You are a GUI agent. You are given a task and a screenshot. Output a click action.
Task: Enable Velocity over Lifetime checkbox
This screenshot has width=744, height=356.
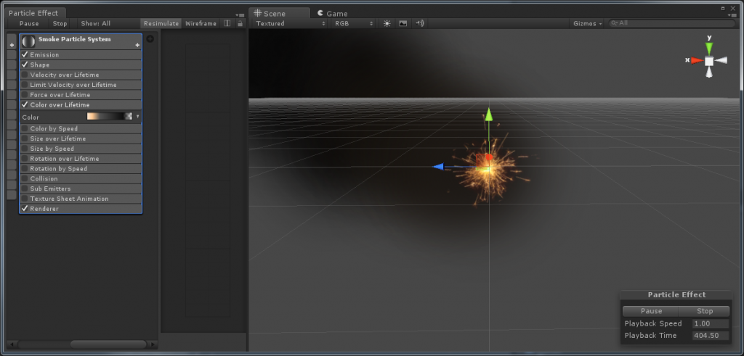pos(25,75)
